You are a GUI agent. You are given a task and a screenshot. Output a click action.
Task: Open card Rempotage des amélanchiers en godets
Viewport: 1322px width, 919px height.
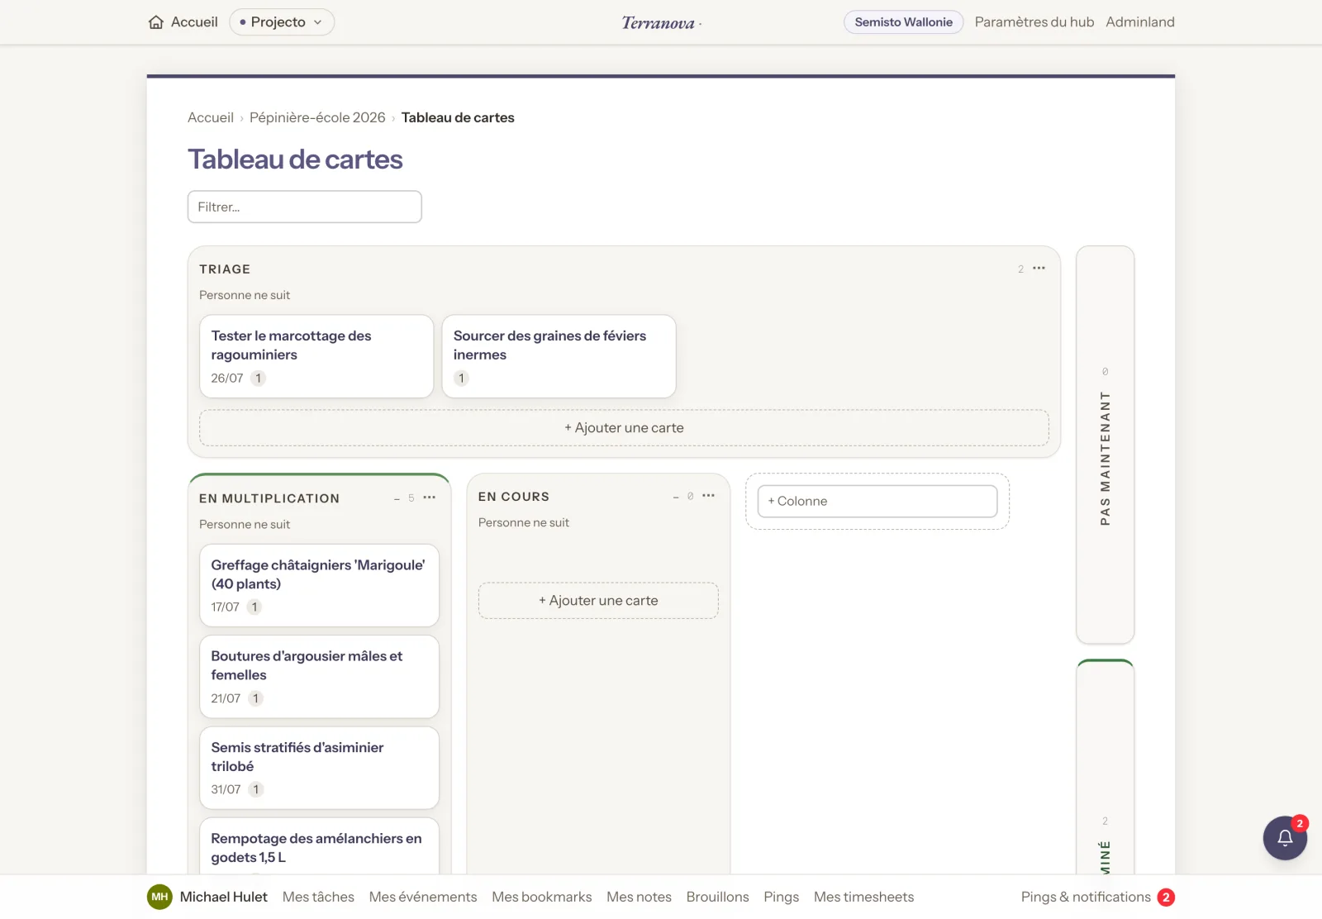coord(319,846)
